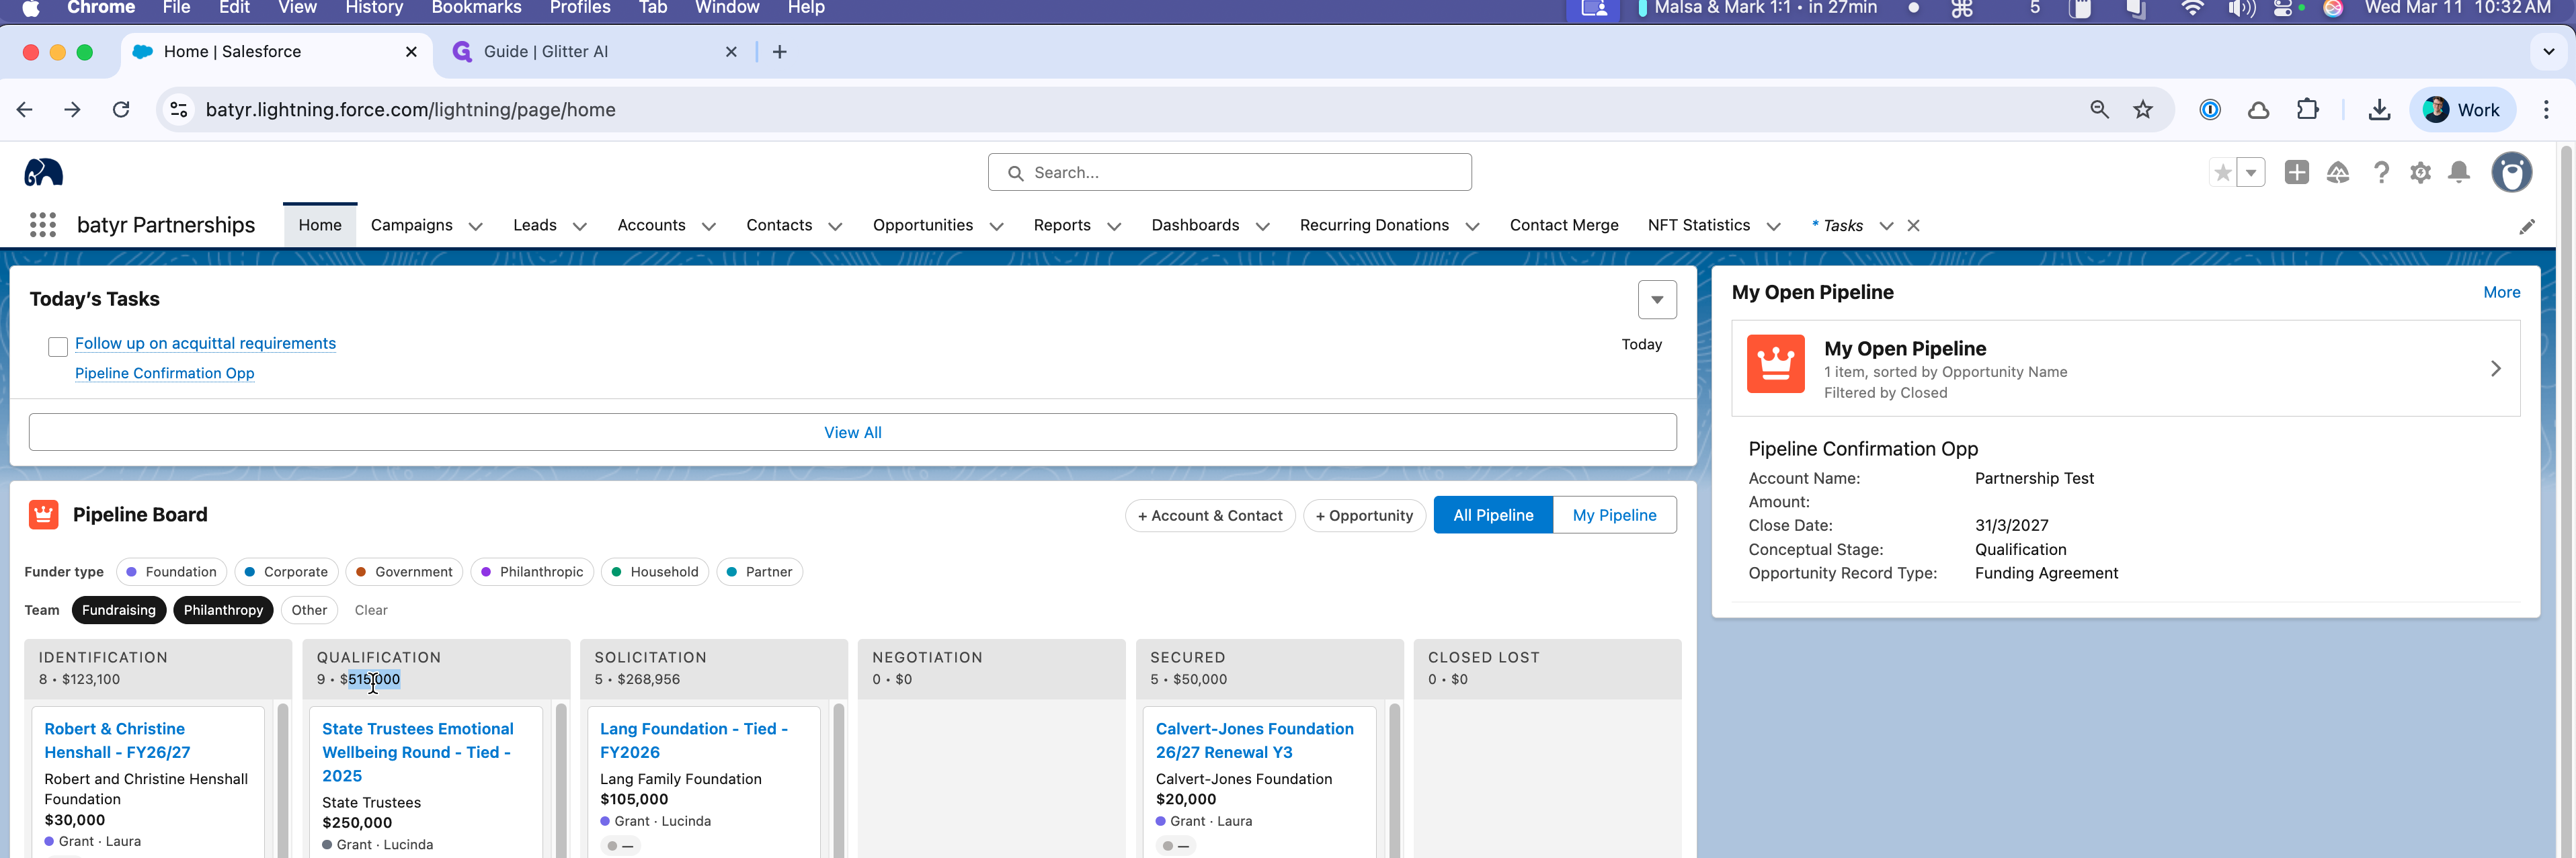Toggle the Partner funder type filter

coord(759,572)
